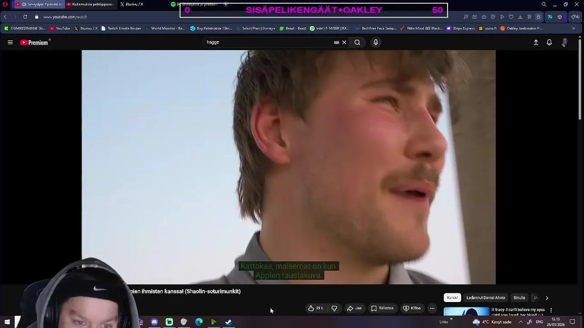This screenshot has height=328, width=584.
Task: Open YouTube account avatar menu
Action: pyautogui.click(x=565, y=42)
